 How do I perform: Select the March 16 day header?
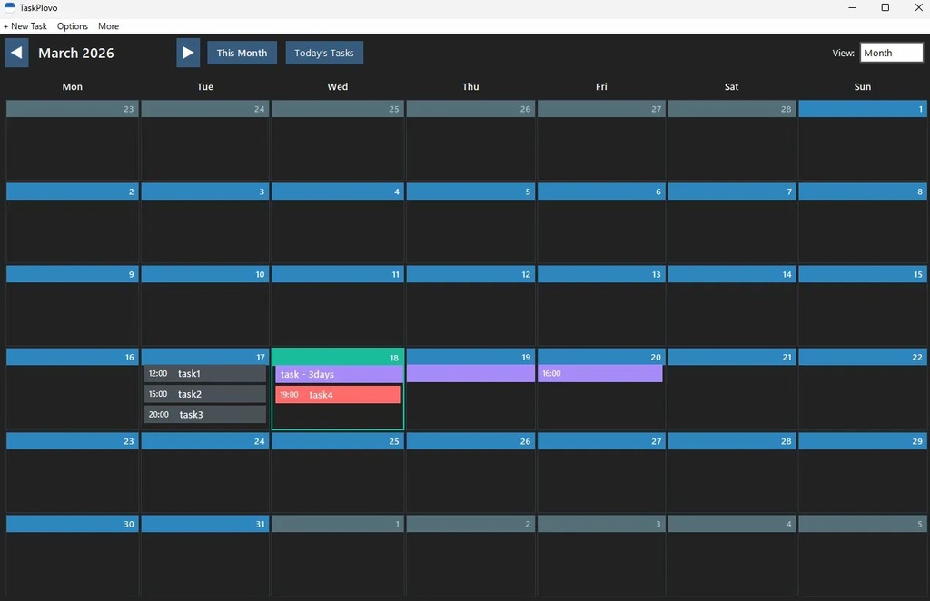73,357
